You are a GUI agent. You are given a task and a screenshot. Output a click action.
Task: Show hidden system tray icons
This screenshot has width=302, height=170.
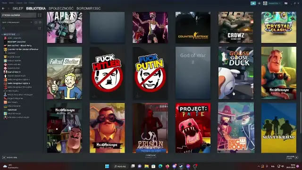pyautogui.click(x=259, y=166)
